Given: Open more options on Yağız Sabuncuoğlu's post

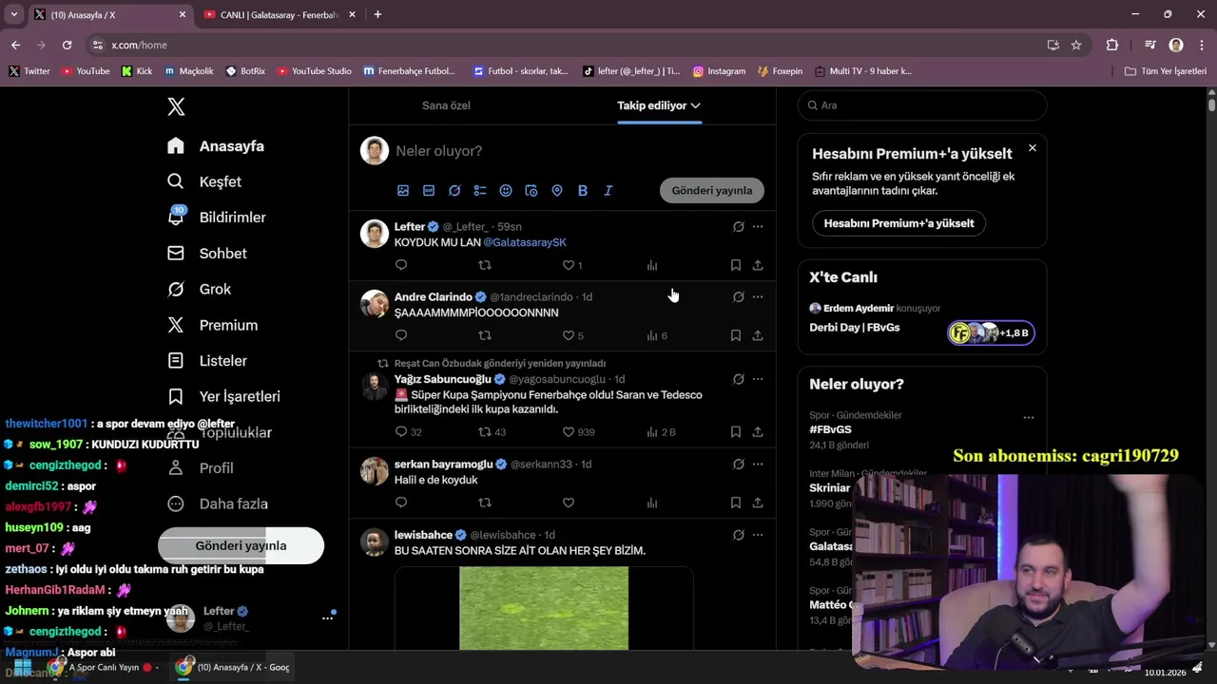Looking at the screenshot, I should (758, 379).
